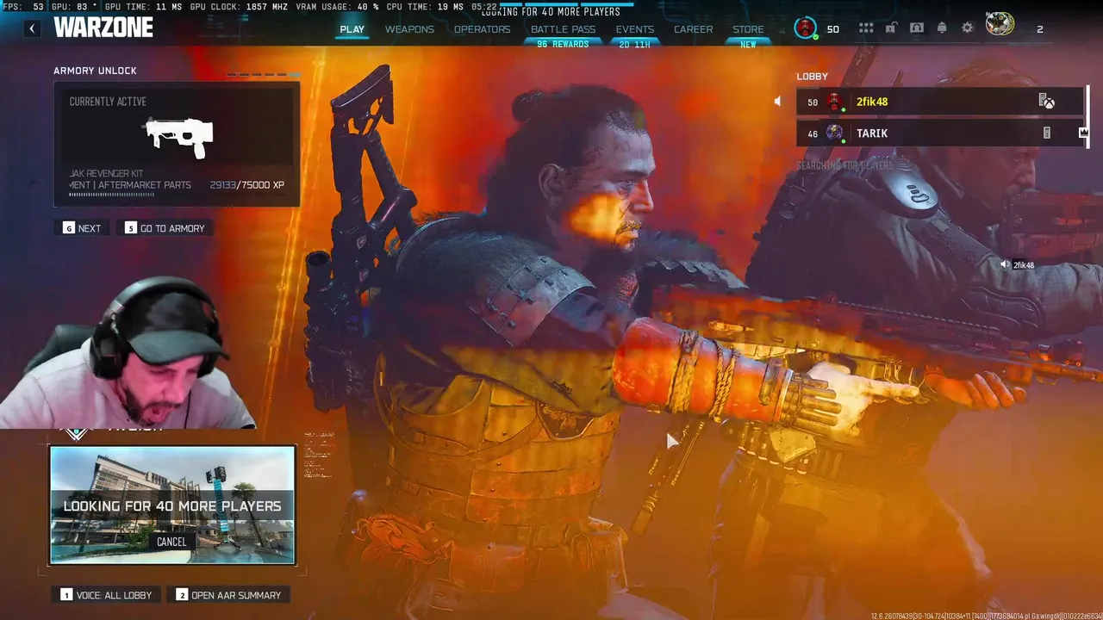
Task: Open settings via the gear icon
Action: (x=968, y=28)
